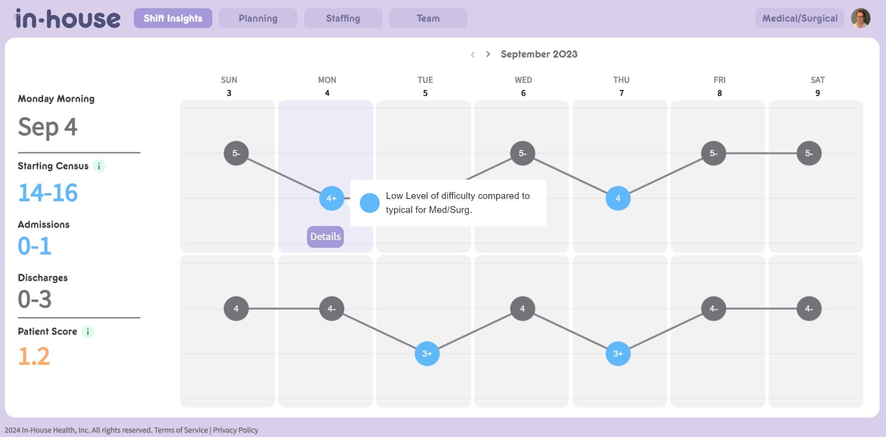This screenshot has height=437, width=886.
Task: Select the blue 3+ node on Tuesday
Action: 426,354
